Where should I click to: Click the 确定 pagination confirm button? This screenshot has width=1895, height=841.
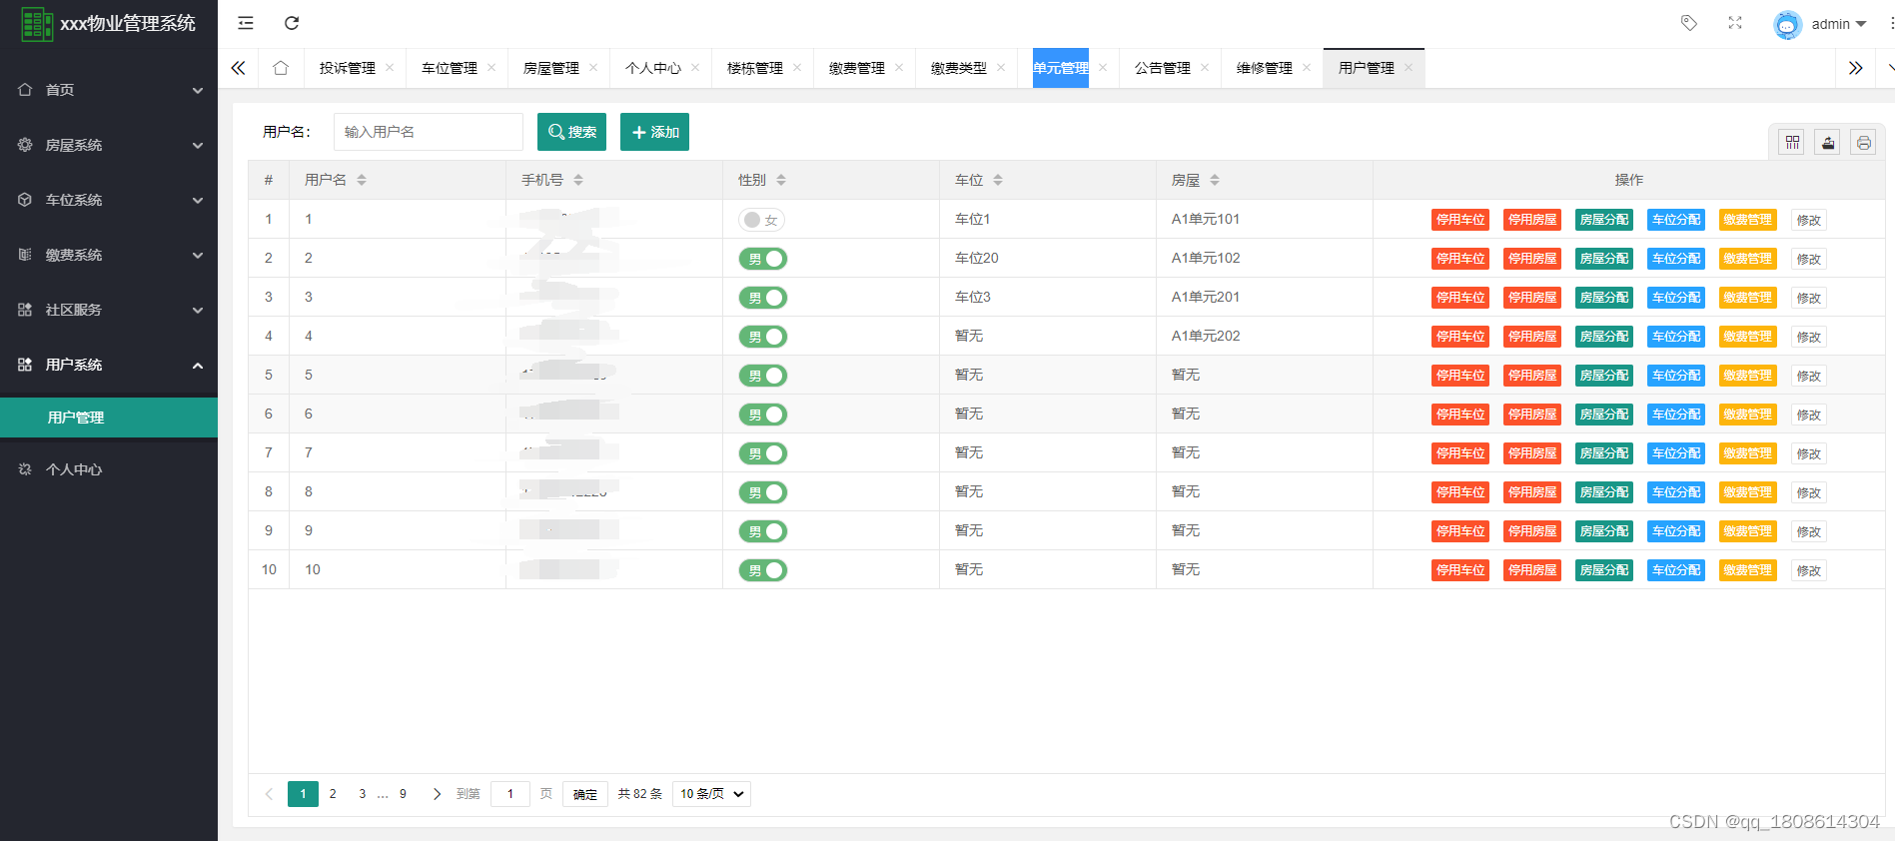[x=585, y=794]
